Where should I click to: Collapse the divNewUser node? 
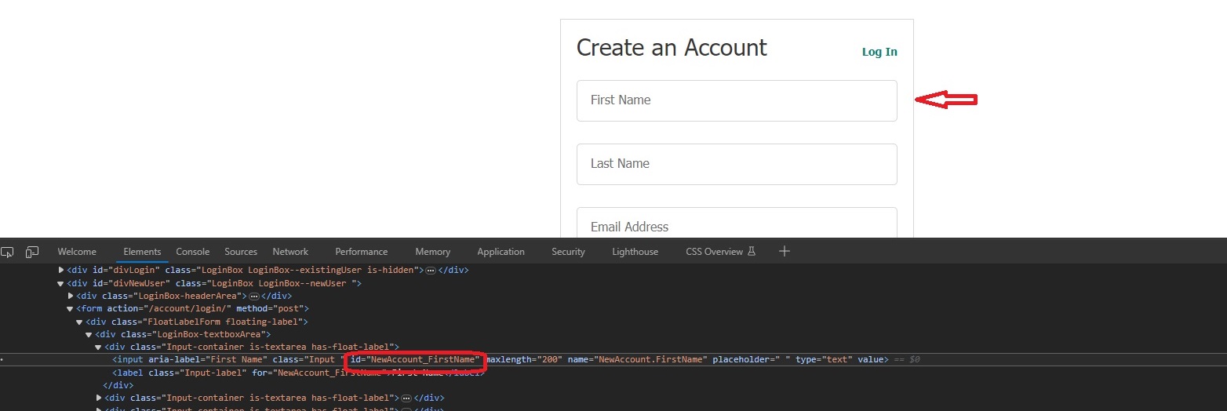click(x=61, y=283)
